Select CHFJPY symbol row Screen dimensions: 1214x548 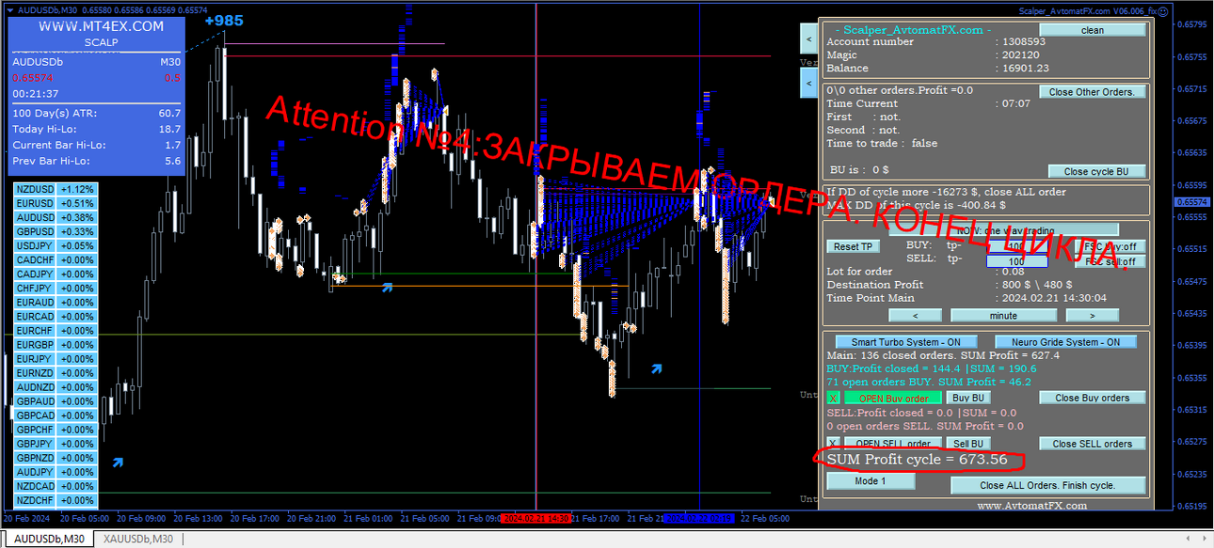pos(56,288)
